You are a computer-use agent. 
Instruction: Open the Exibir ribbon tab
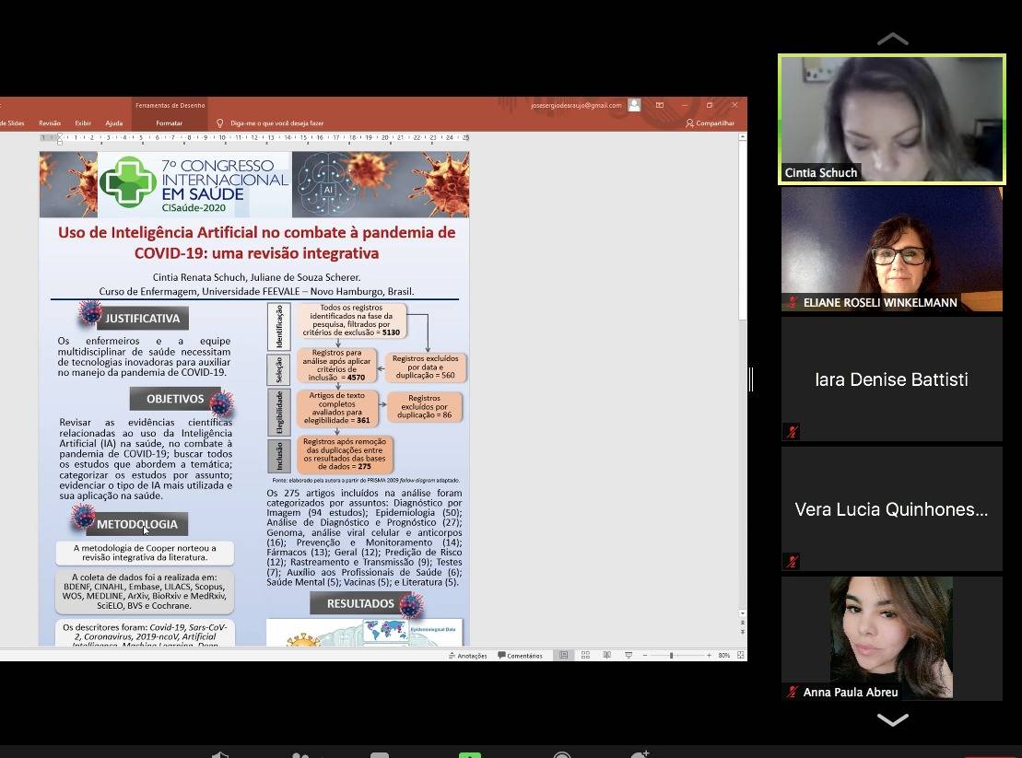coord(83,123)
